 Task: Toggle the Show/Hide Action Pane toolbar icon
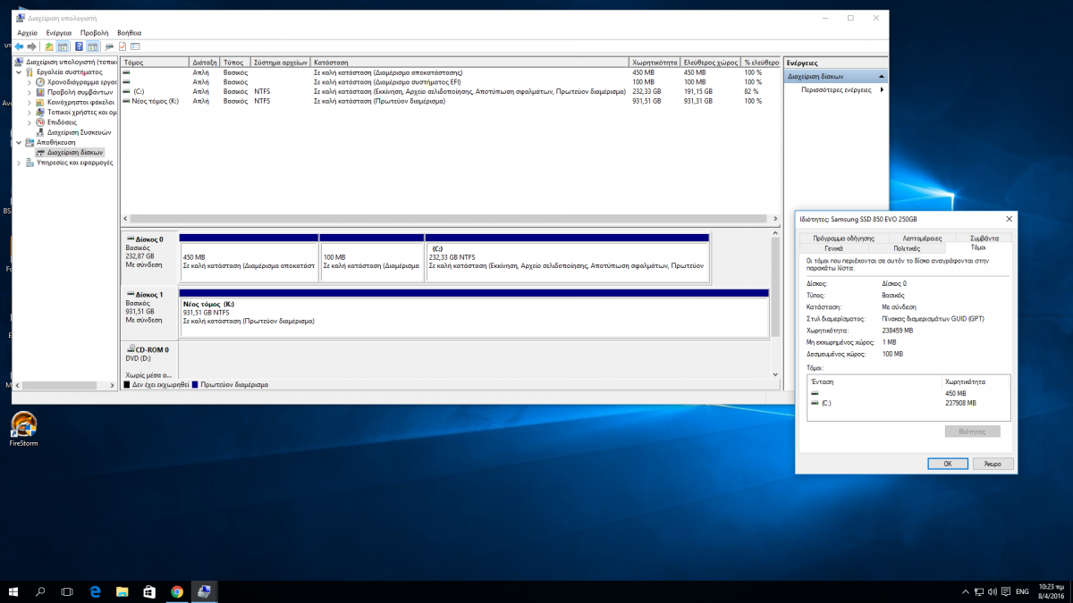pyautogui.click(x=92, y=46)
